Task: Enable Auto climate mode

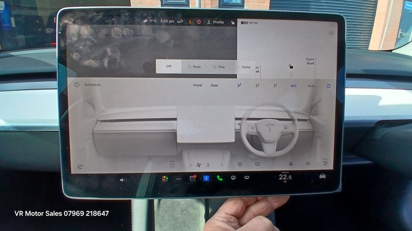Action: (311, 86)
